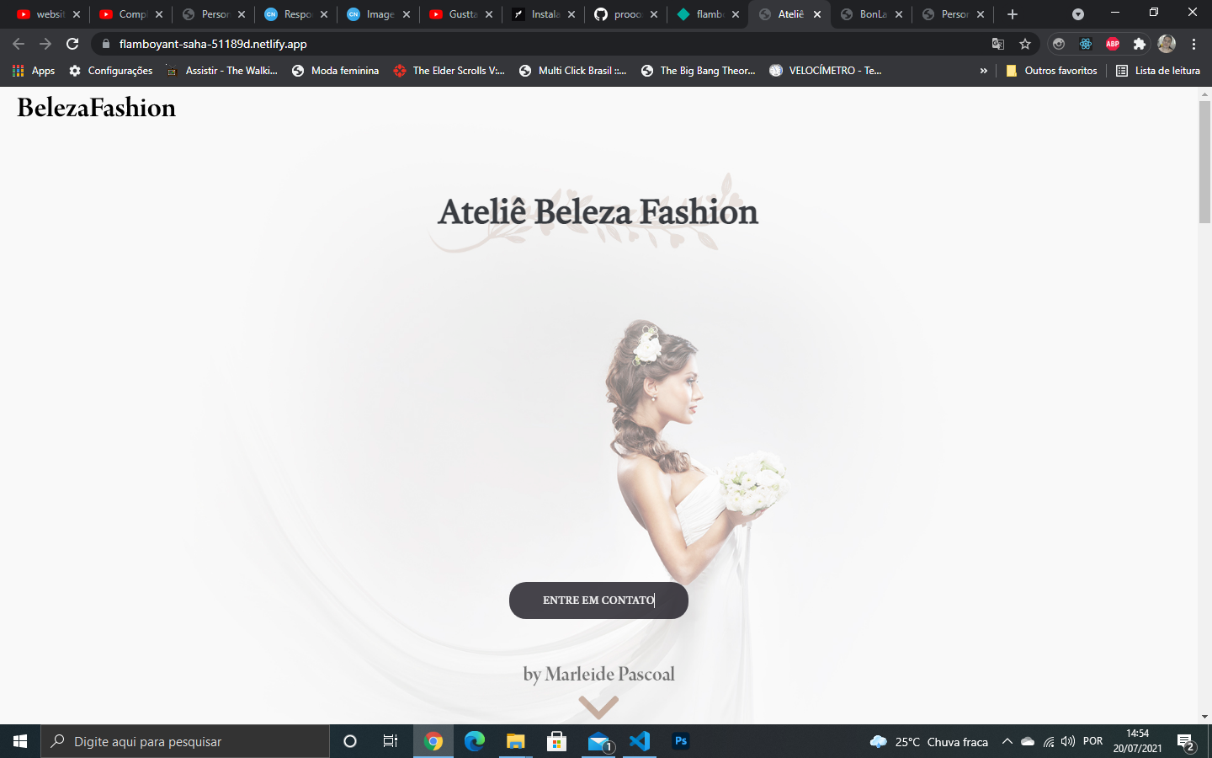
Task: Open the volume control icon
Action: tap(1068, 741)
